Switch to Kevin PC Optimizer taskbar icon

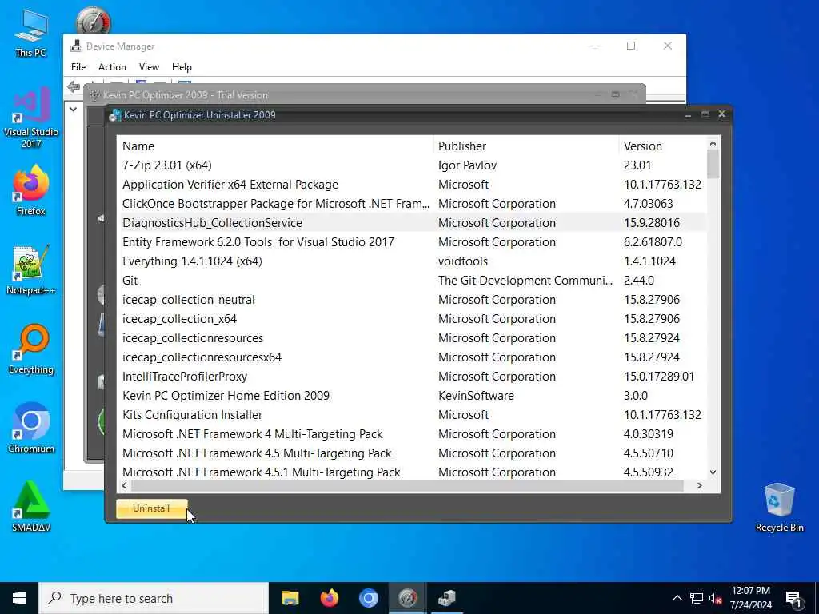click(x=407, y=598)
